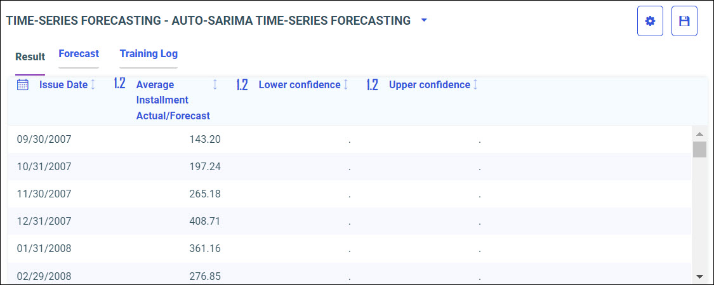
Task: Sort Lower confidence column with sort arrows
Action: point(346,84)
